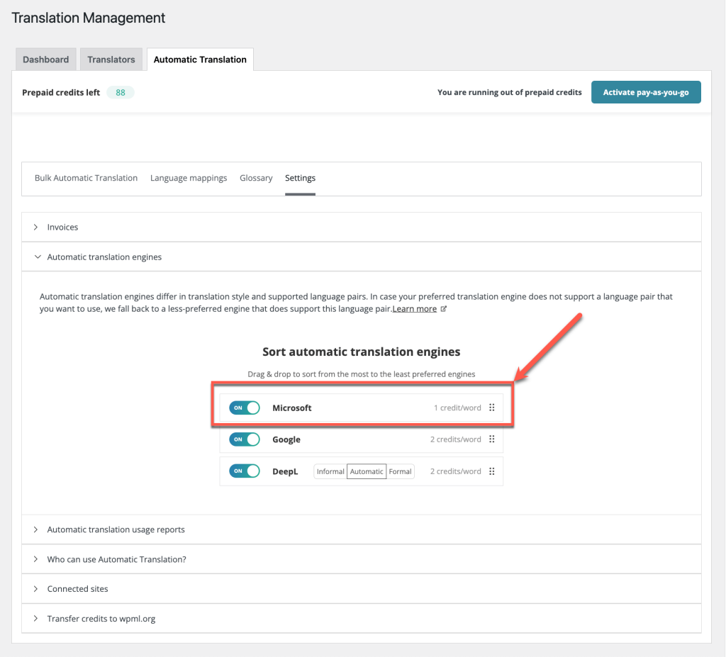Follow the Learn more link
The image size is (726, 657).
415,309
